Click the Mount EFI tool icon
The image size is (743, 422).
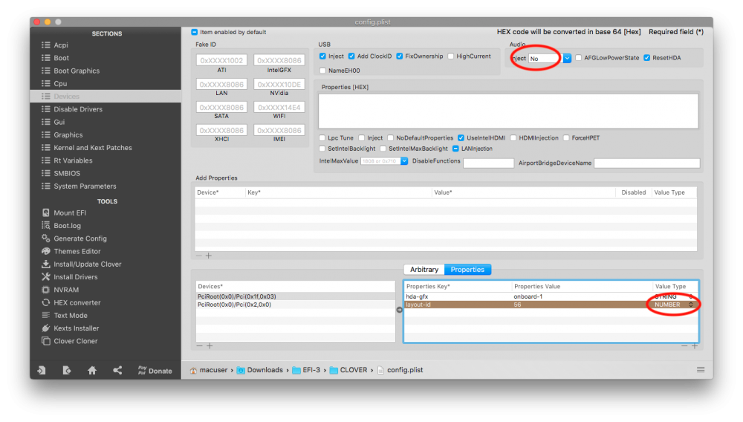(46, 213)
